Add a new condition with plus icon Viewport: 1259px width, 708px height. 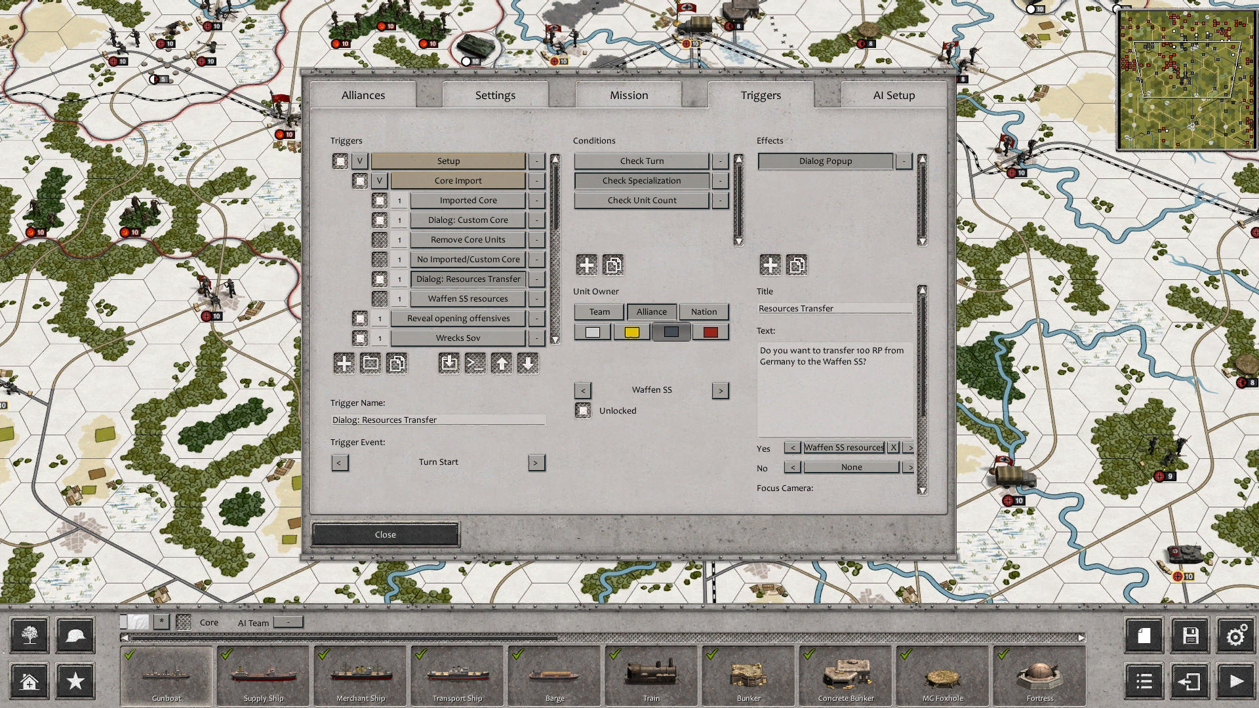(x=587, y=265)
